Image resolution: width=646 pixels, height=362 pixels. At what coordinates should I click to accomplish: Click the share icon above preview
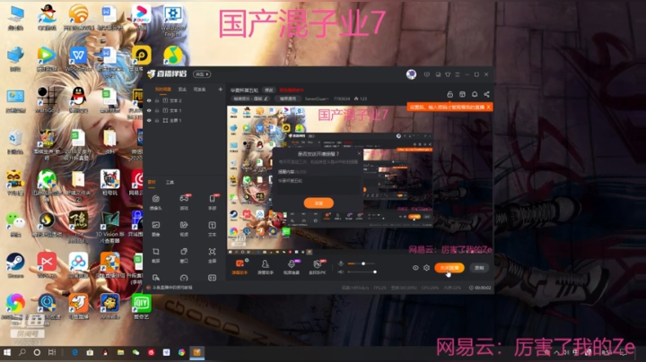pyautogui.click(x=486, y=94)
